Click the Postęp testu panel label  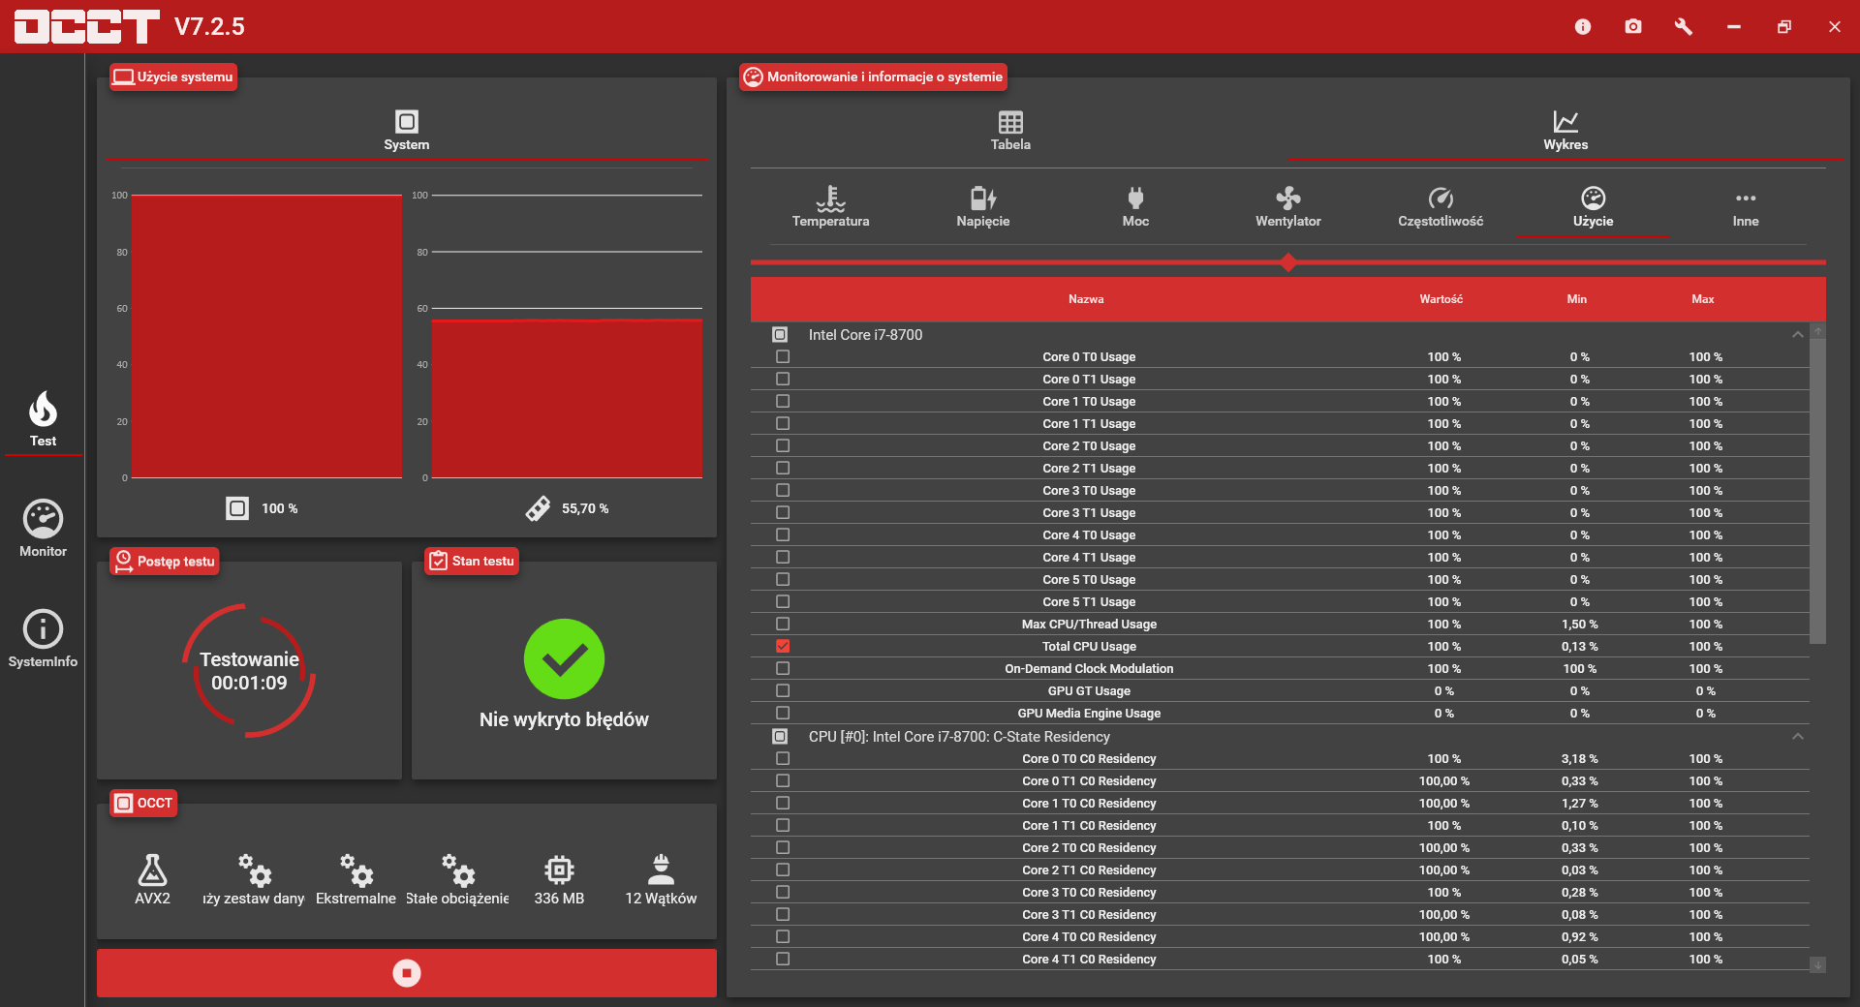click(165, 562)
